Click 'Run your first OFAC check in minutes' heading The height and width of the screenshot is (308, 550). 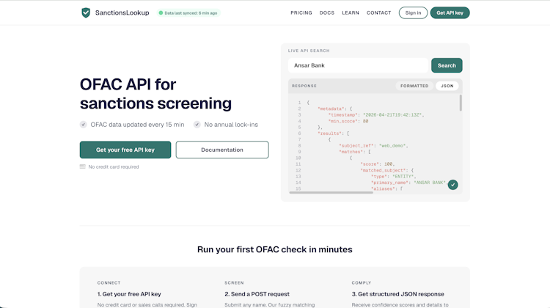(x=275, y=249)
